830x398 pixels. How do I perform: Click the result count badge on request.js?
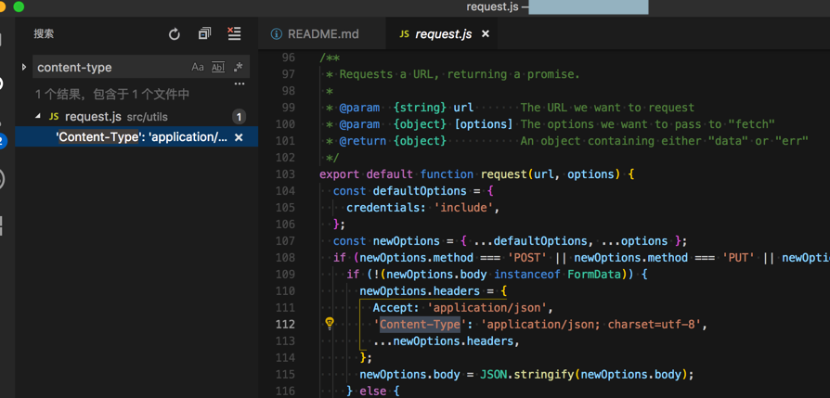(x=239, y=117)
